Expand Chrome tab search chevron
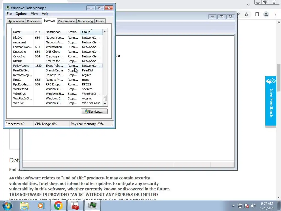281x211 pixels. tap(248, 4)
